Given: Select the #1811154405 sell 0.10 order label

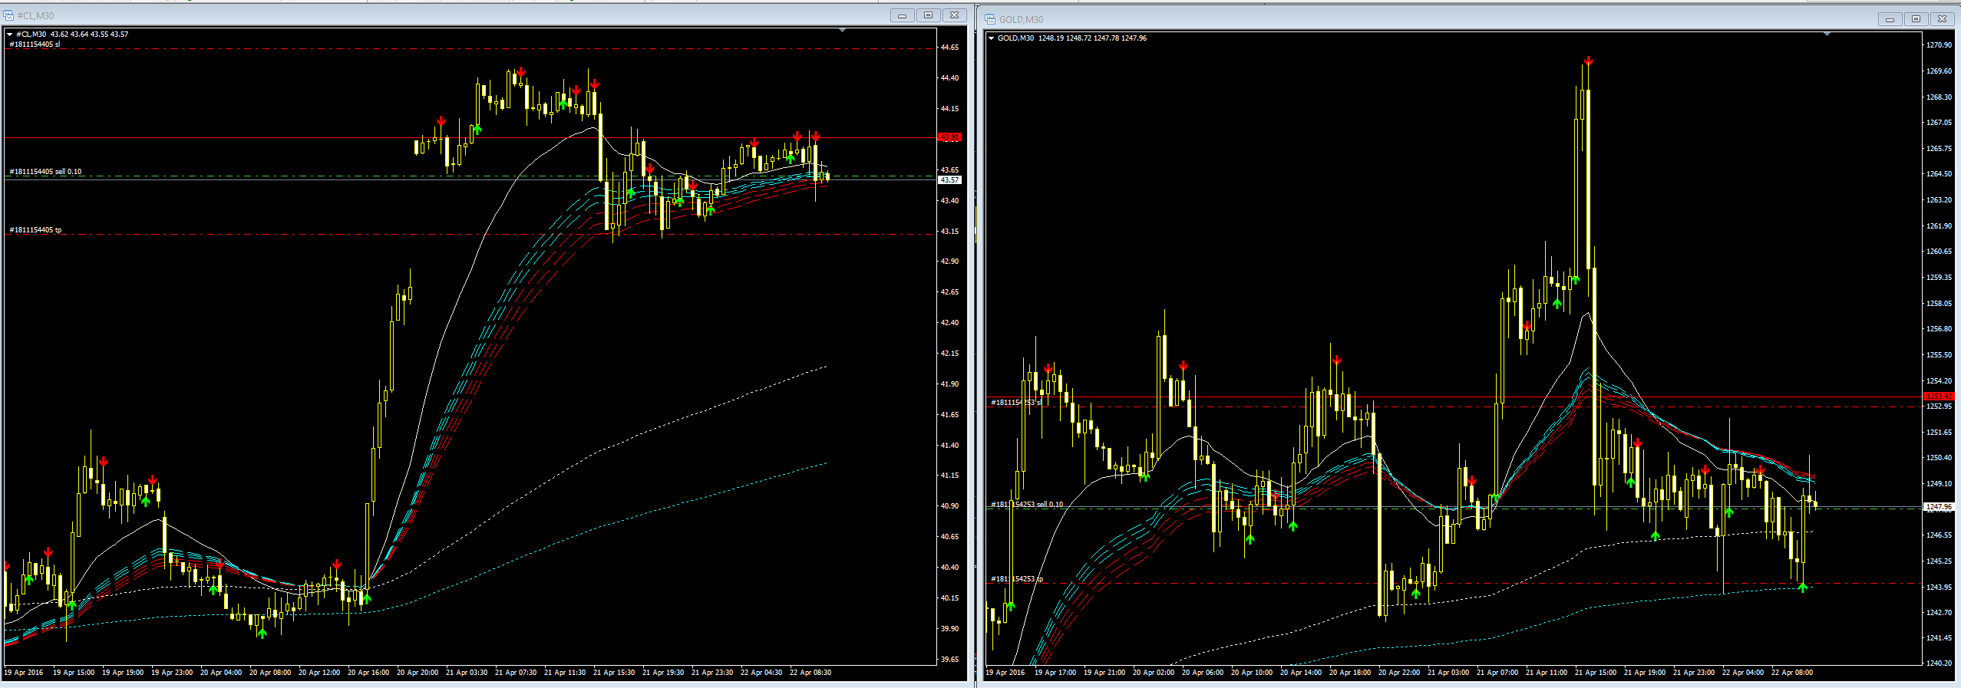Looking at the screenshot, I should (45, 172).
